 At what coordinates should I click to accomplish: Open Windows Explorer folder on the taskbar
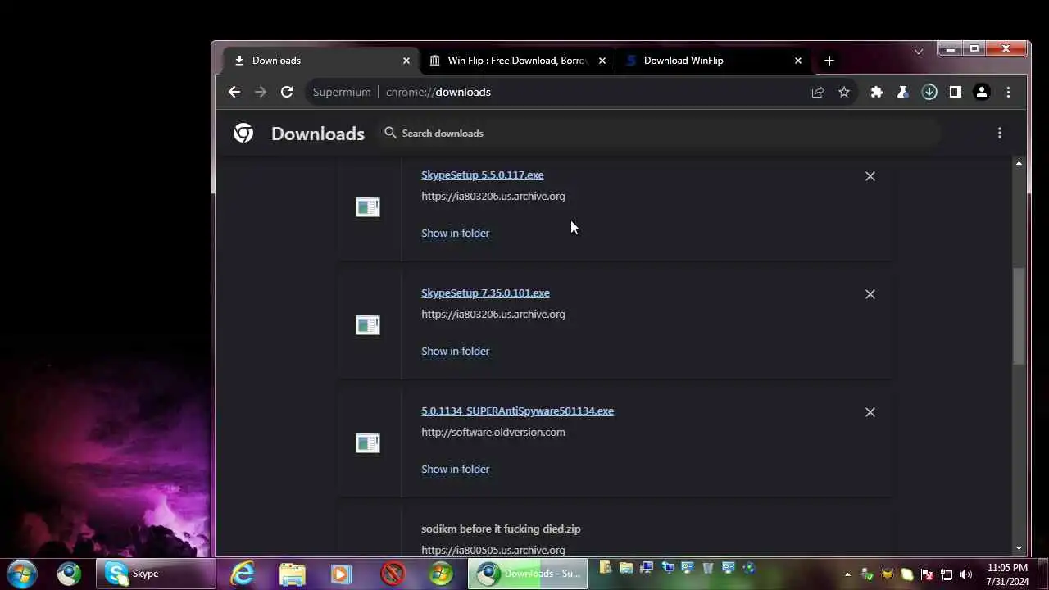[x=293, y=574]
